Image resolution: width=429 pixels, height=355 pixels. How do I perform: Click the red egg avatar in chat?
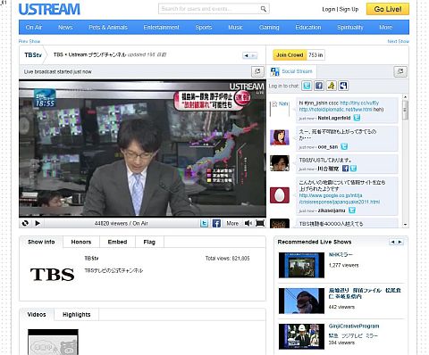pyautogui.click(x=280, y=195)
